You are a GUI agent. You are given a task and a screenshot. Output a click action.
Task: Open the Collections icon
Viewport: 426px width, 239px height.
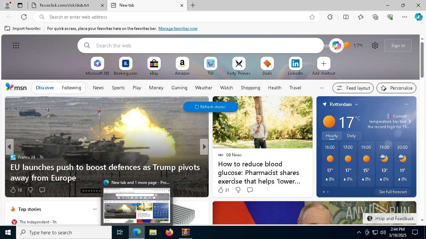(x=375, y=17)
